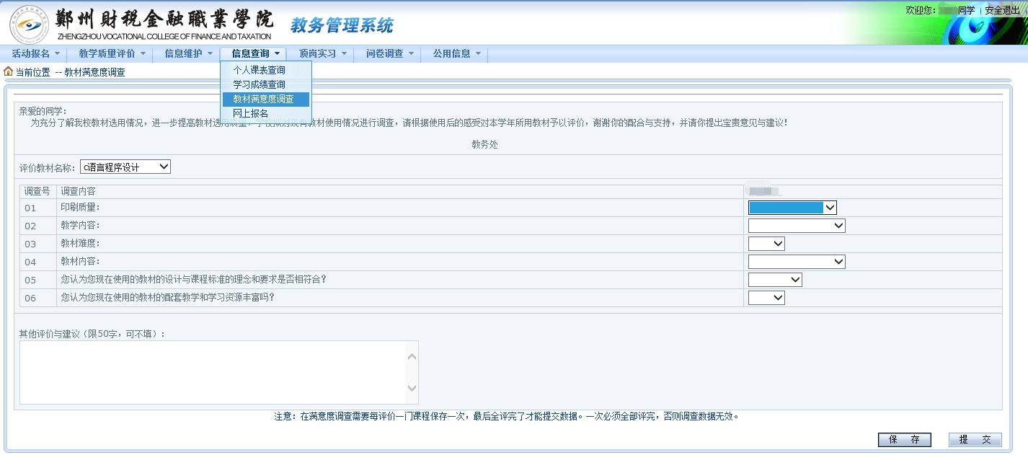The image size is (1028, 455).
Task: Click the 调查号 column header
Action: [37, 191]
